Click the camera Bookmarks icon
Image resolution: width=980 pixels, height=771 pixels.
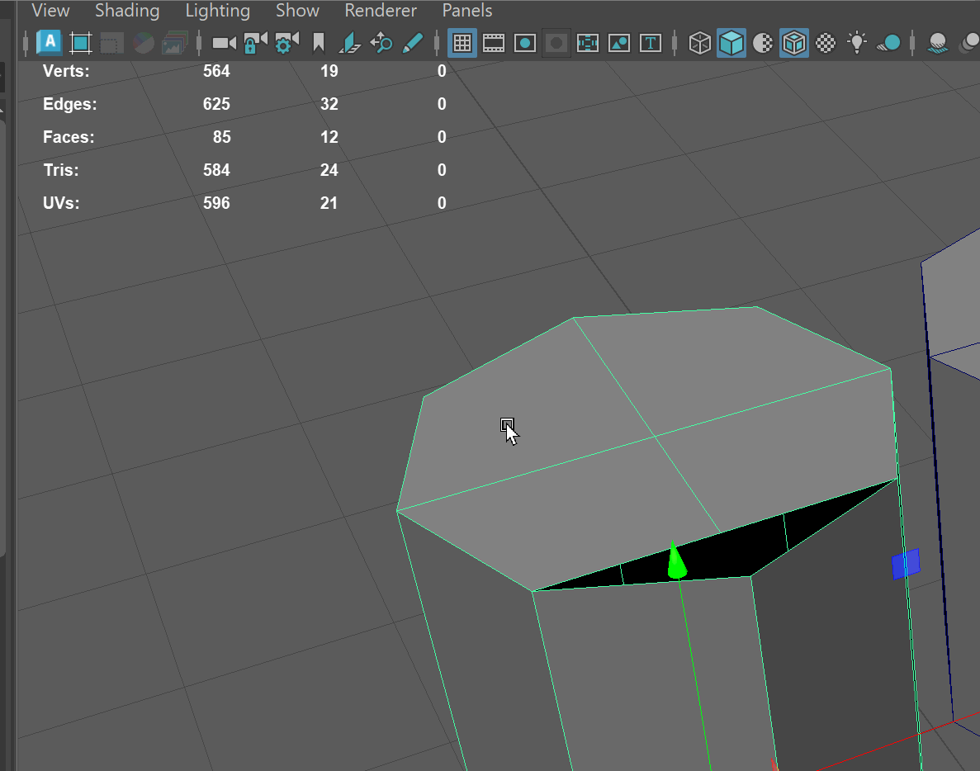319,43
